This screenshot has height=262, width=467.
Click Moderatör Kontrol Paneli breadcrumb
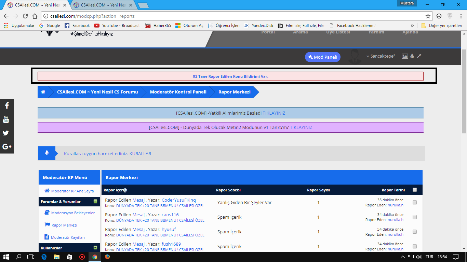point(178,92)
